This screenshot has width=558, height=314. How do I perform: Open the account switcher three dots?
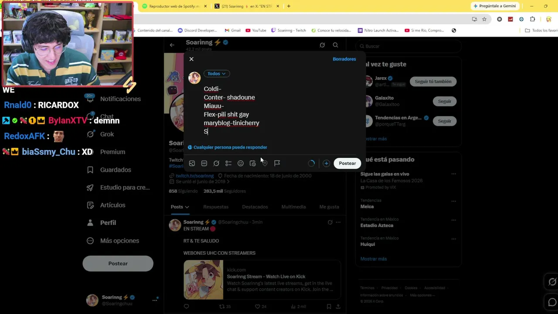pos(155,300)
